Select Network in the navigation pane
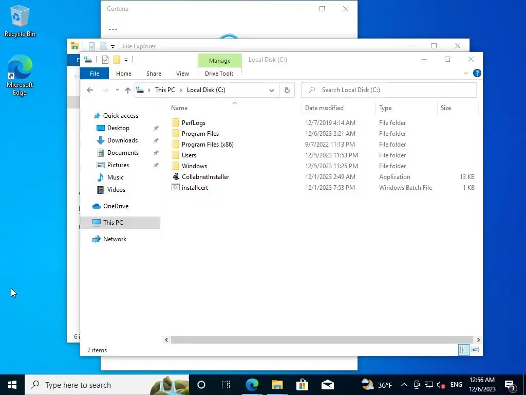Viewport: 526px width, 395px height. pos(115,239)
